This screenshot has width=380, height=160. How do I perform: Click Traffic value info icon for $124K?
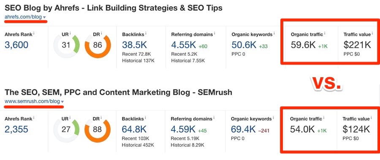(x=371, y=118)
